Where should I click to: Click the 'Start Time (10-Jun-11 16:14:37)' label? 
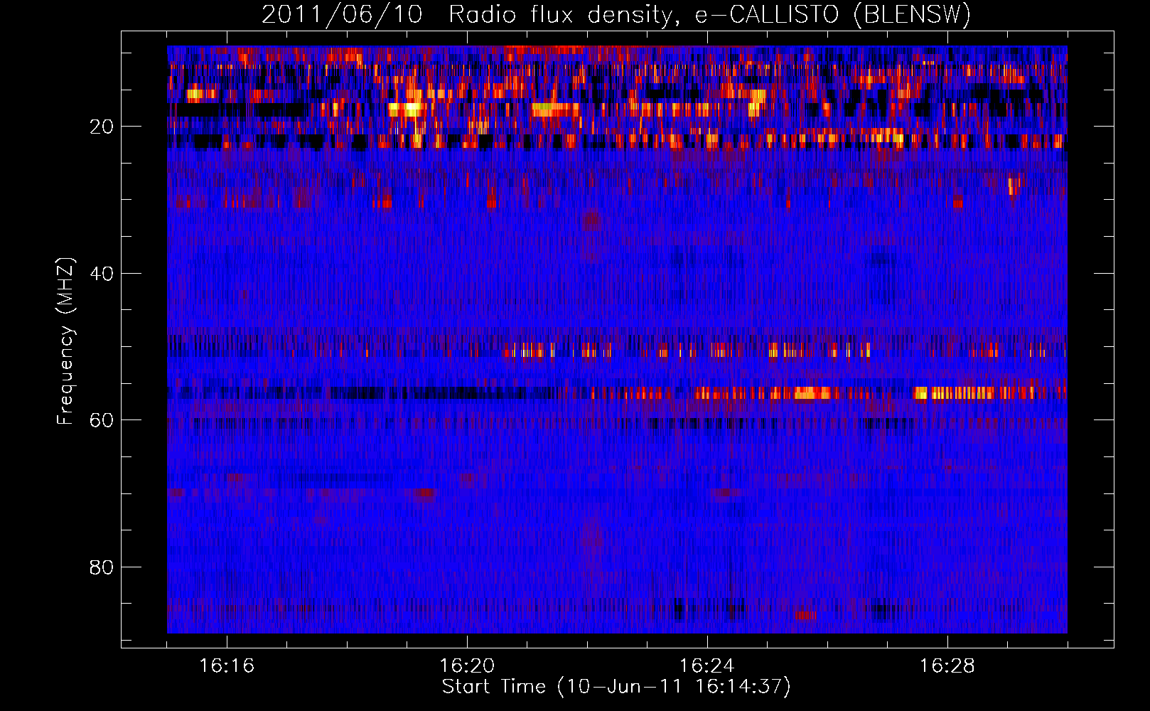pos(616,687)
